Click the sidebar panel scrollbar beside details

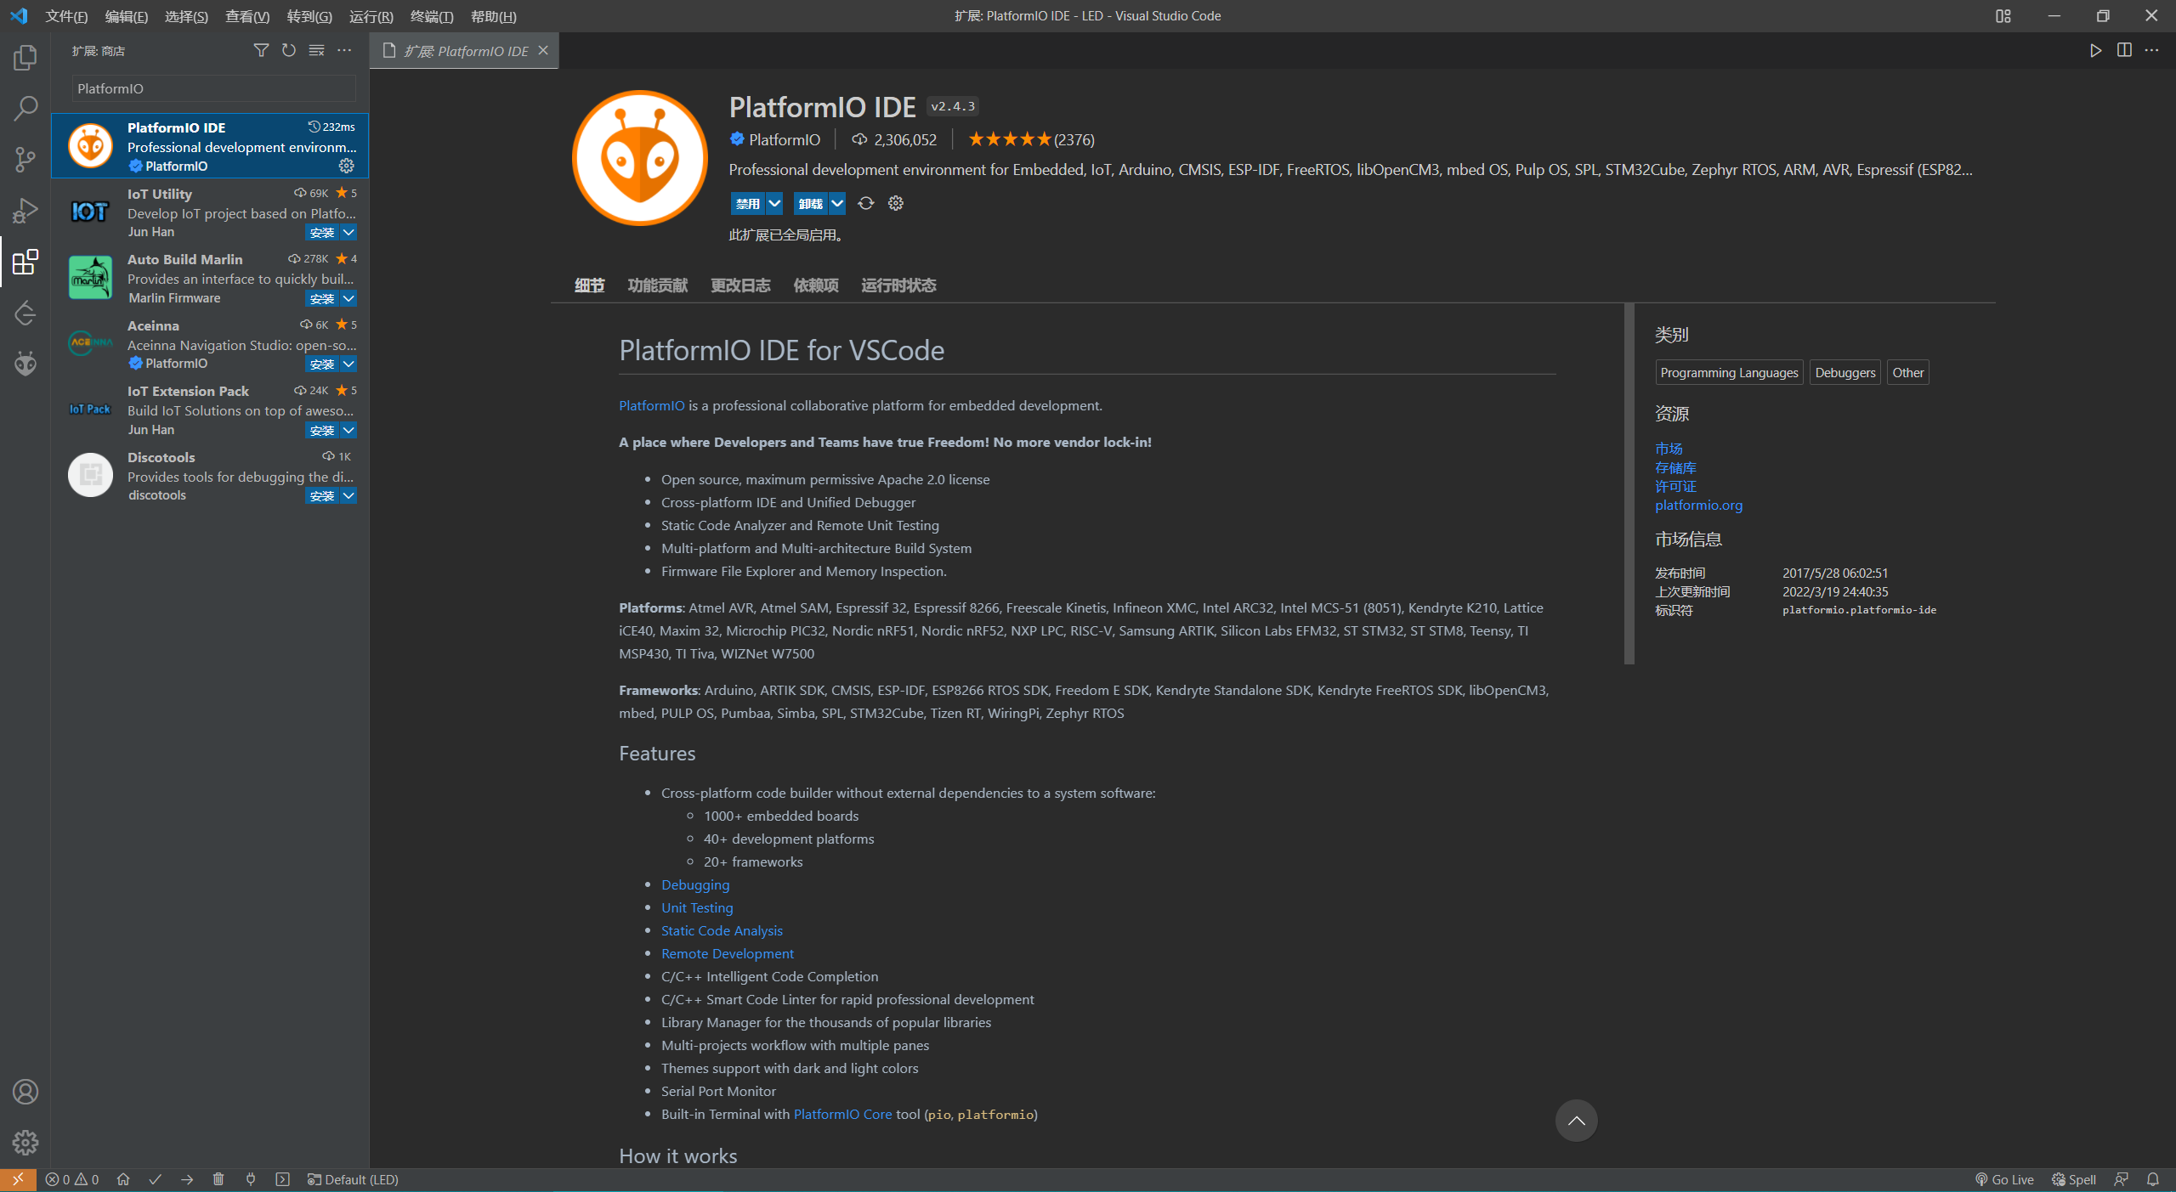click(x=1629, y=484)
